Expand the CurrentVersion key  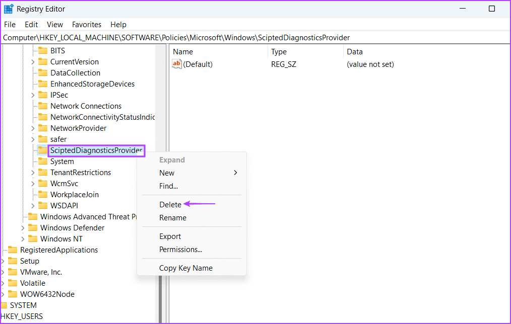[x=33, y=62]
